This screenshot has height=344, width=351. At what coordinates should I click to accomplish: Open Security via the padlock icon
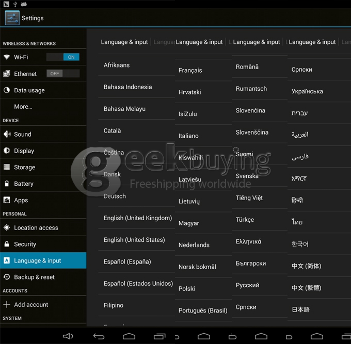tap(7, 244)
